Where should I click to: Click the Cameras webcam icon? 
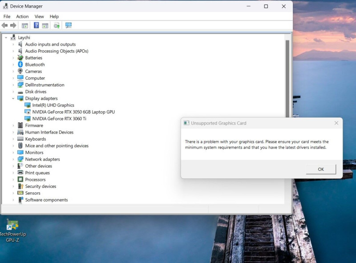(20, 71)
